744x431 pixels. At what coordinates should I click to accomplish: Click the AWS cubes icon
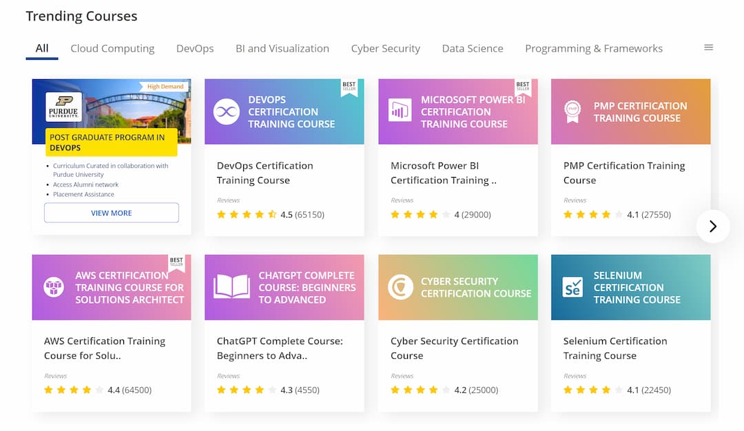pyautogui.click(x=54, y=287)
